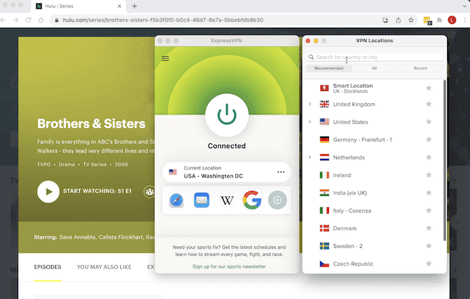Select Italy - Cosenza location
Screen dimensions: 470x299
click(x=372, y=211)
